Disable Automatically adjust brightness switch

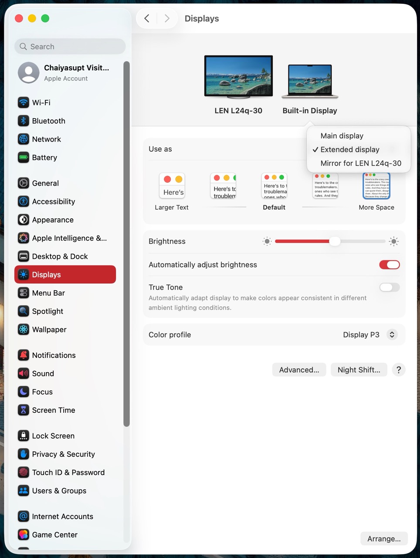390,265
